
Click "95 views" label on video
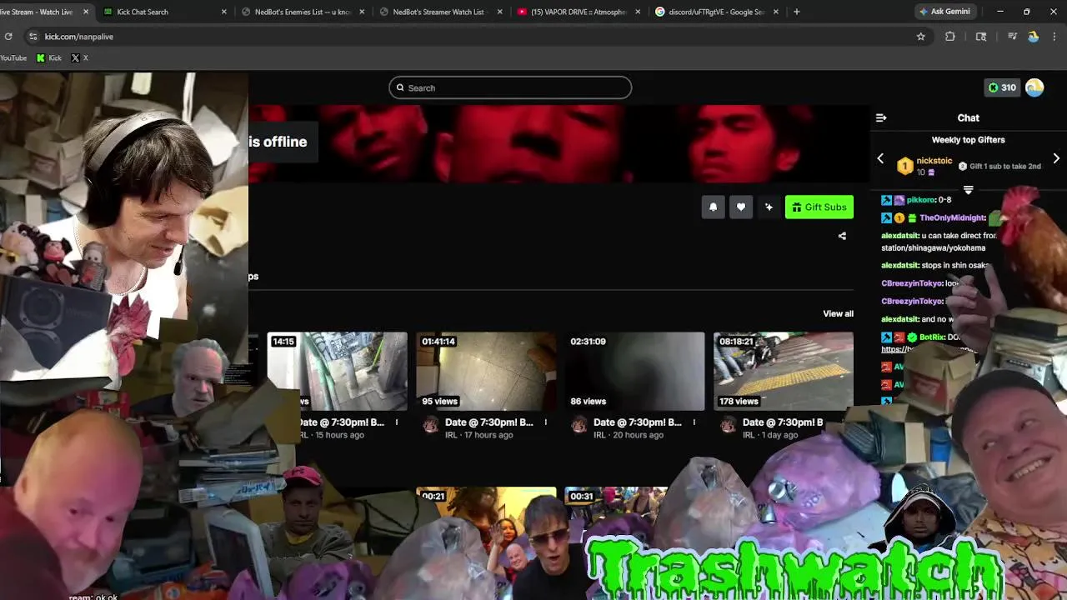pyautogui.click(x=440, y=402)
